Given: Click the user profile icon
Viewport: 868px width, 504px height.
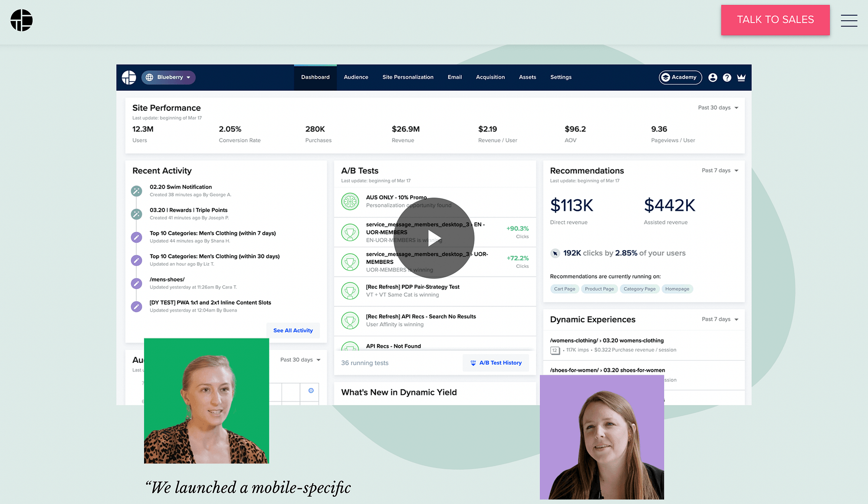Looking at the screenshot, I should (x=713, y=77).
